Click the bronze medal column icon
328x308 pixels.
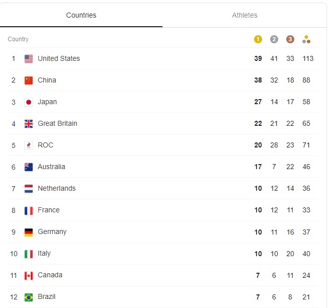290,39
